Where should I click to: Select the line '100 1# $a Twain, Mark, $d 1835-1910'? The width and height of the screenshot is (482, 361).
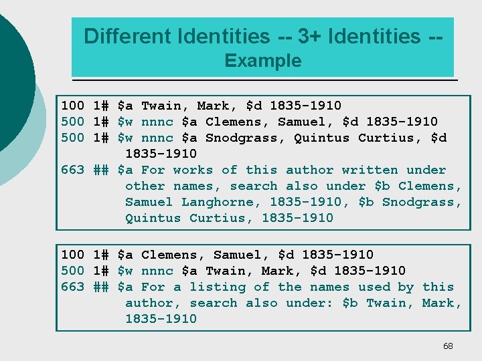[201, 106]
